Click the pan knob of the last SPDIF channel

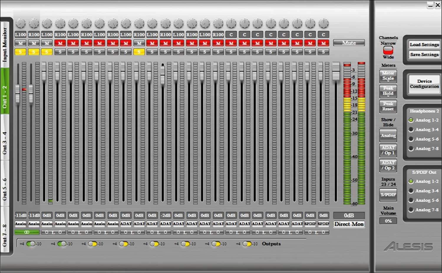pos(323,23)
